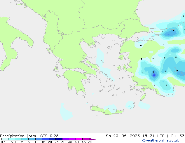Click the purple arrow tip above 50
Image resolution: width=185 pixels, height=143 pixels.
pyautogui.click(x=92, y=139)
